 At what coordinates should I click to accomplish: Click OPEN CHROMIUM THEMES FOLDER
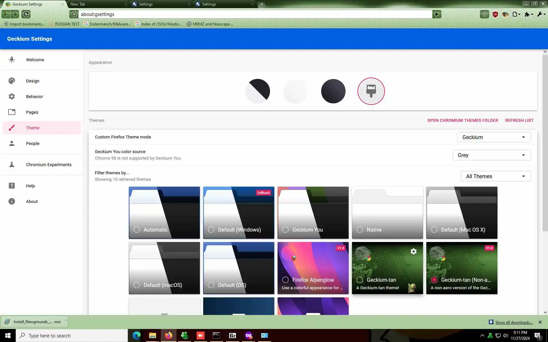pos(463,120)
